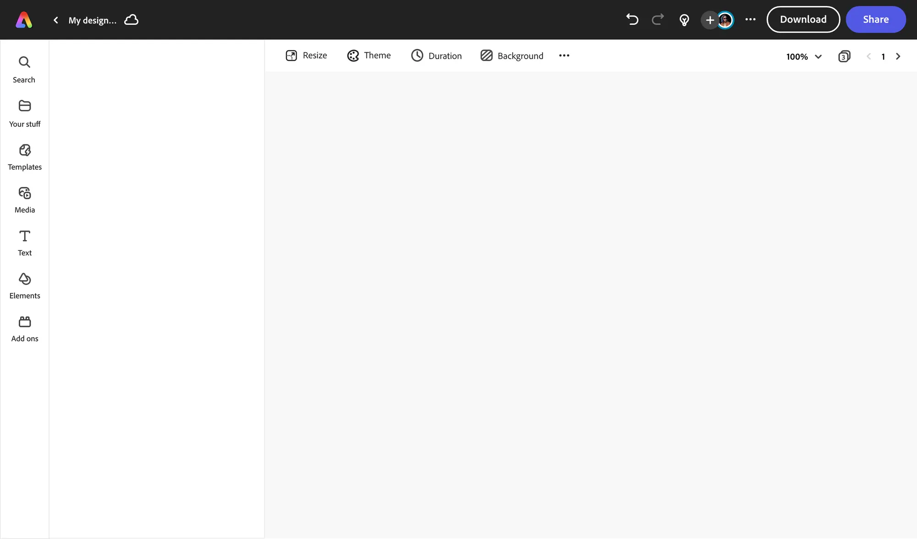The image size is (917, 539).
Task: Open the Theme options
Action: coord(369,55)
